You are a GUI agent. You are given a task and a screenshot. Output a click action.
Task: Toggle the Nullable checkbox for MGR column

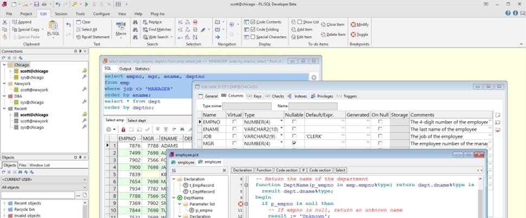tap(294, 144)
